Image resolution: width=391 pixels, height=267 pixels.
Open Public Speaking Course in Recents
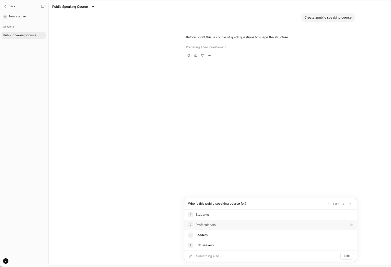[23, 35]
